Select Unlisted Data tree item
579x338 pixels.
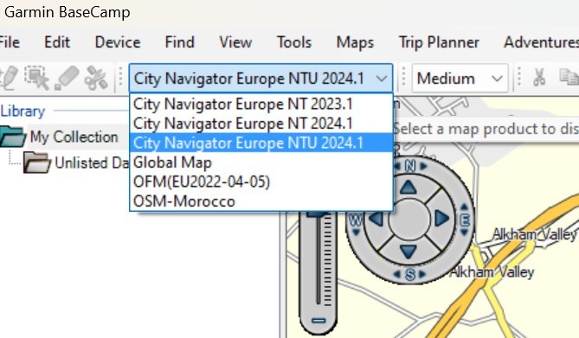(92, 163)
